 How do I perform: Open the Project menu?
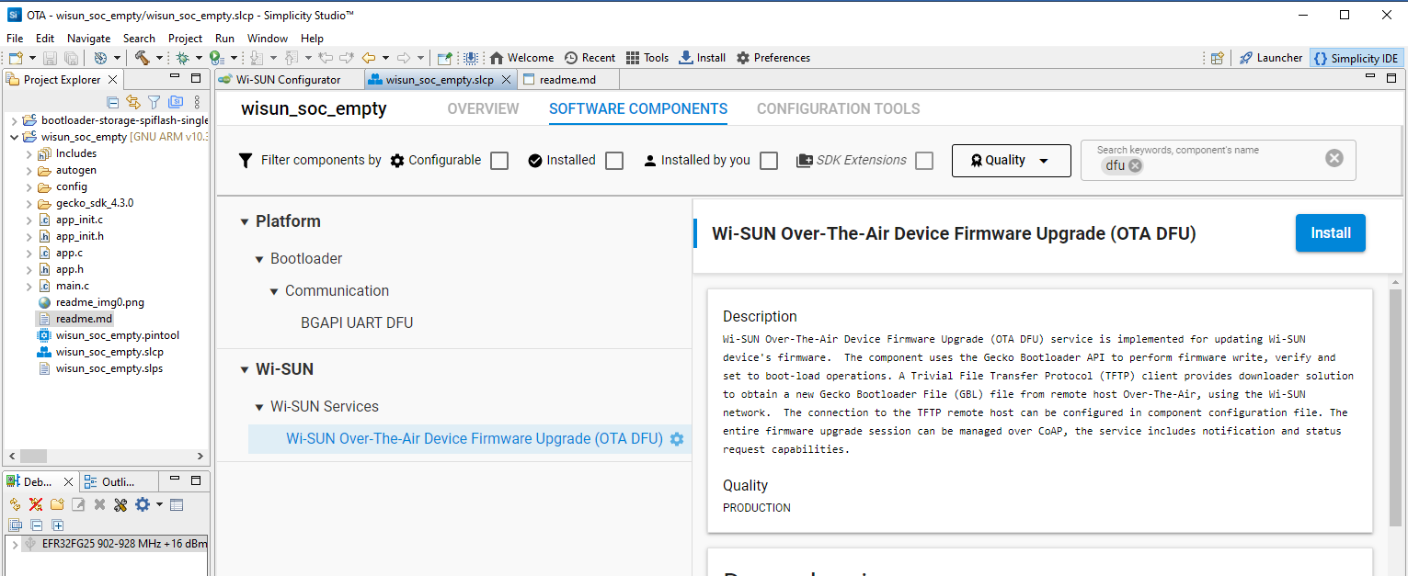point(185,39)
